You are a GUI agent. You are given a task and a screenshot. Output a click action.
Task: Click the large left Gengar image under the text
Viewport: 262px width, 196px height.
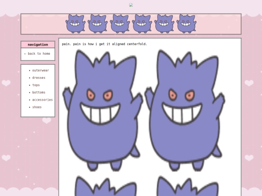tap(103, 110)
